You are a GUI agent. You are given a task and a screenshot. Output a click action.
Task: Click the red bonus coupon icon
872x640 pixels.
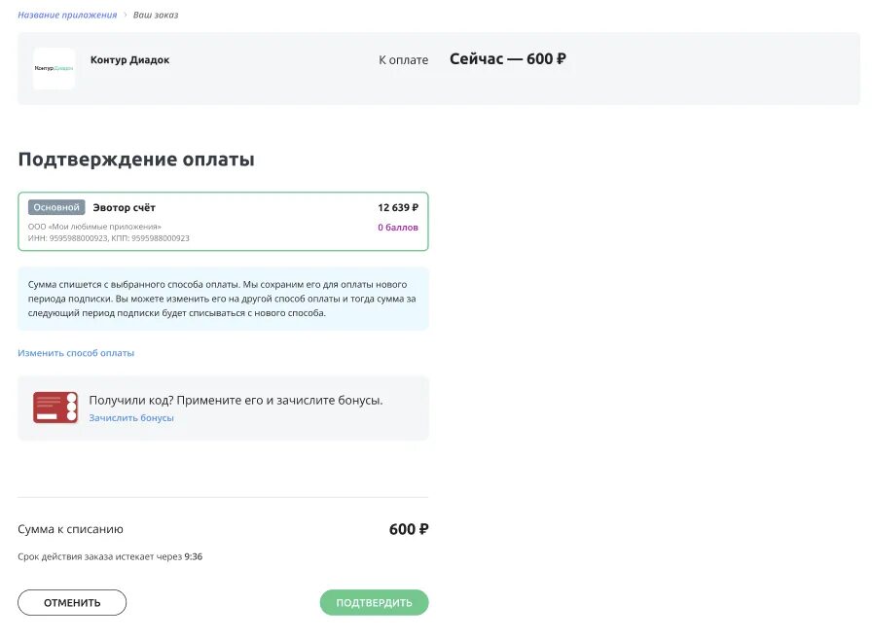coord(55,408)
